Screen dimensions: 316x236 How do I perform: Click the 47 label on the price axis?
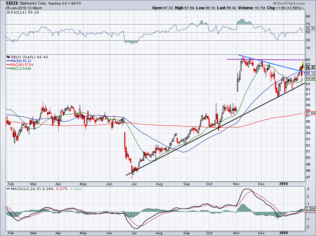pos(308,177)
